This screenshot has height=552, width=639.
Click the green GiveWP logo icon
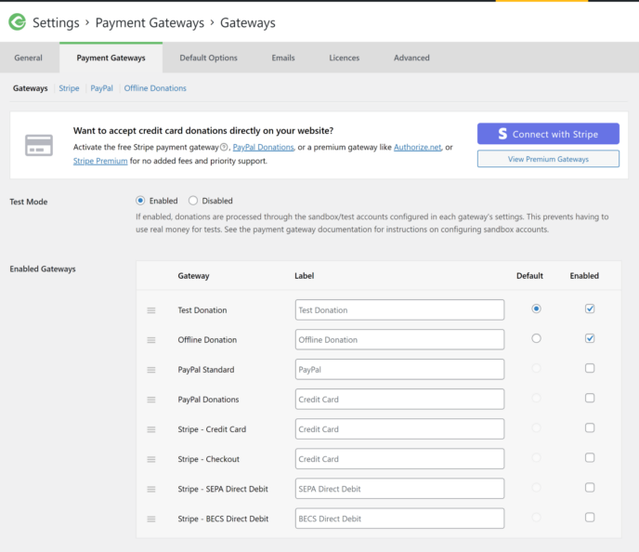pyautogui.click(x=18, y=22)
